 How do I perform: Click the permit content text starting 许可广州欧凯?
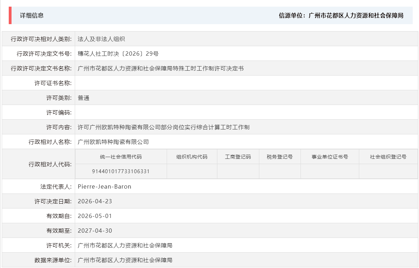pyautogui.click(x=164, y=127)
